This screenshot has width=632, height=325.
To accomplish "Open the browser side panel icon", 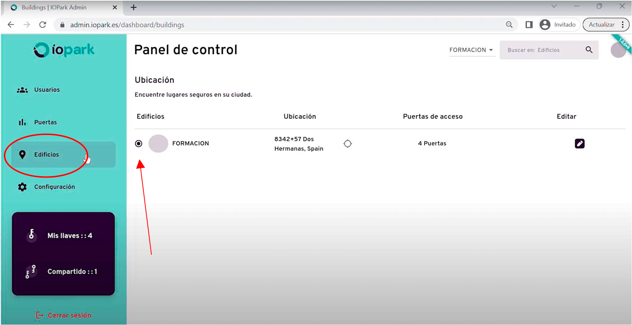I will [529, 25].
